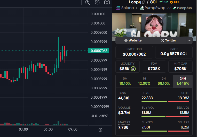Click the MAKERS value 7,766

click(x=123, y=127)
